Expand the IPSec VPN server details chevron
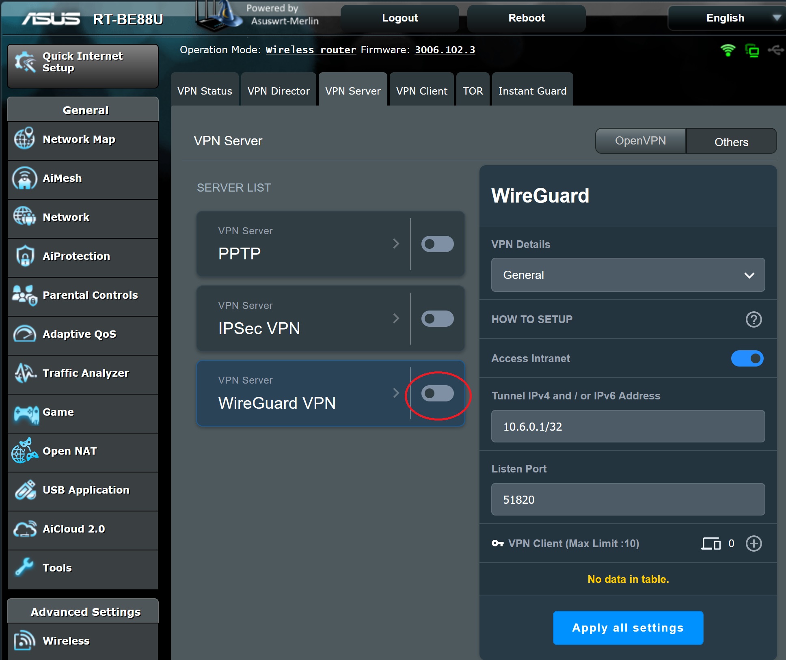The image size is (786, 660). click(x=397, y=319)
